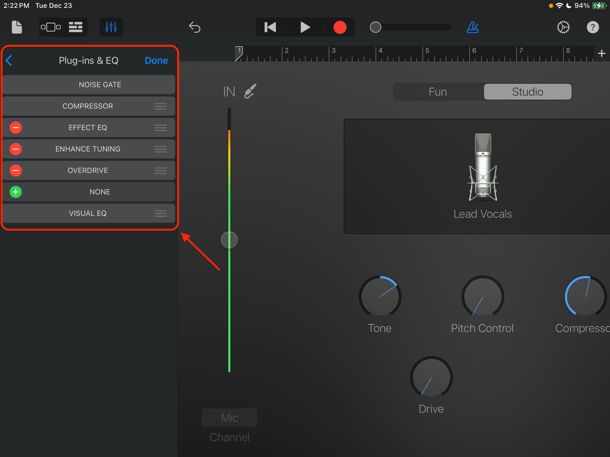Open My Songs document icon
The image size is (610, 457).
[17, 27]
